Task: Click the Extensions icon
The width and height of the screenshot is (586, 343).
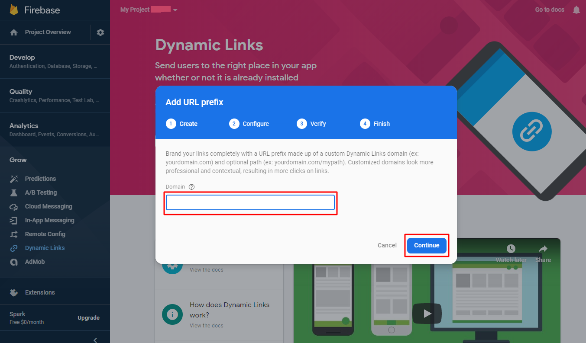Action: coord(14,292)
